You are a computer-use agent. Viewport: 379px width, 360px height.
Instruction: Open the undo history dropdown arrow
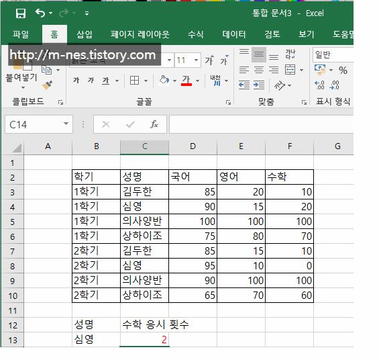(x=50, y=13)
